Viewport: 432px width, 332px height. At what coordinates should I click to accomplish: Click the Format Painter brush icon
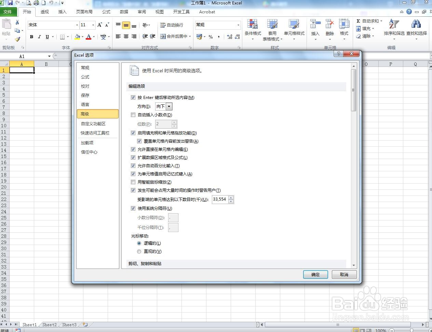pos(17,39)
